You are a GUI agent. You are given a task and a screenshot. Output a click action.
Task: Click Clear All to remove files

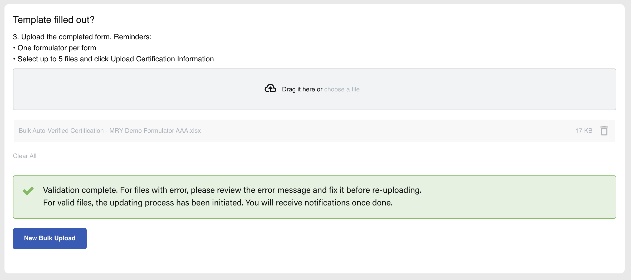coord(25,156)
